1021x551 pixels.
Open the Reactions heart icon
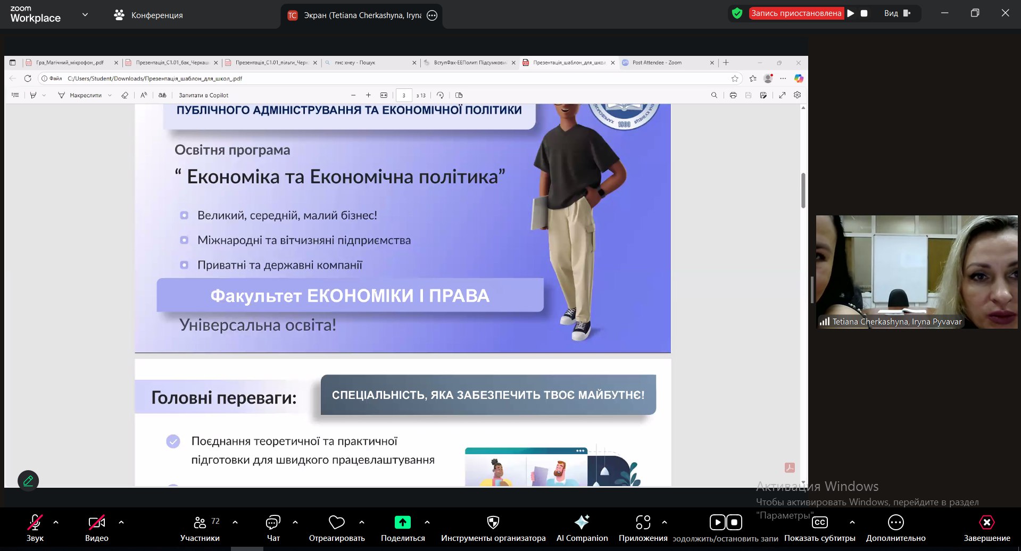(x=337, y=522)
